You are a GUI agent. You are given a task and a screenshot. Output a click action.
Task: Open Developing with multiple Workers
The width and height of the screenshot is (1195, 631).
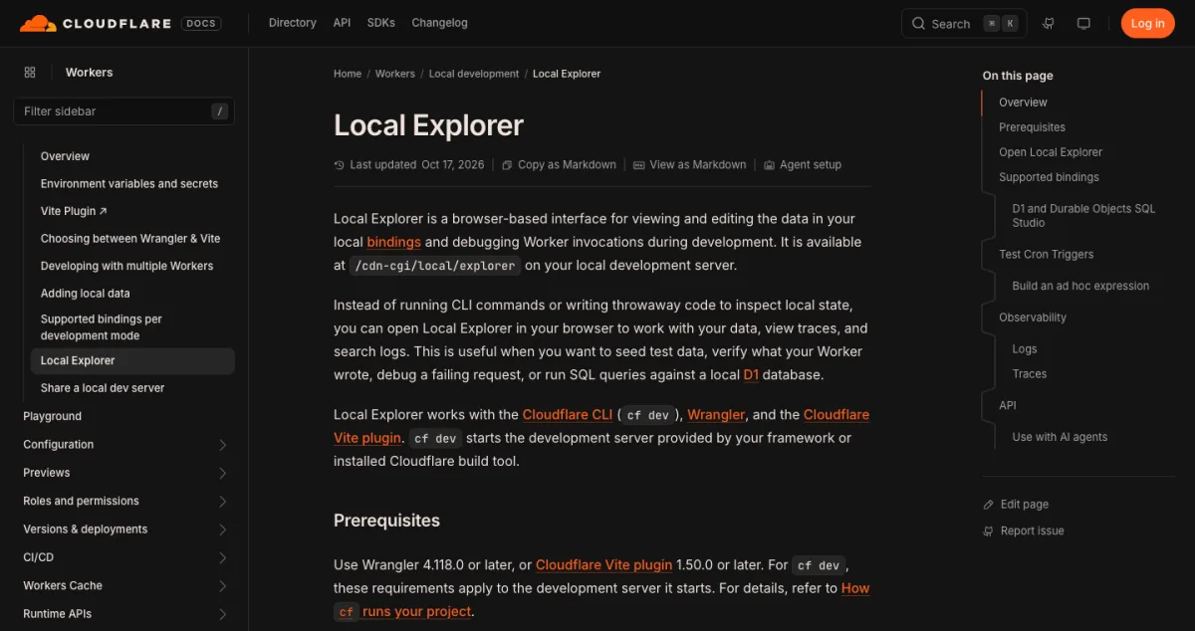127,266
